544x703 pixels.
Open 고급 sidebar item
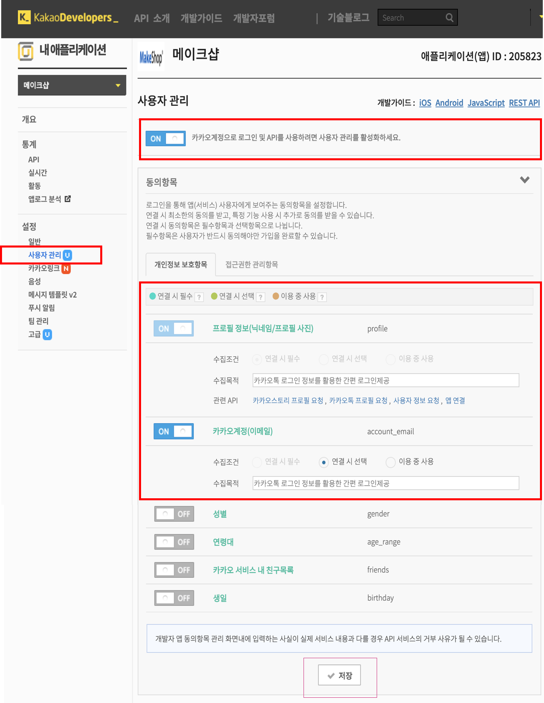point(34,335)
